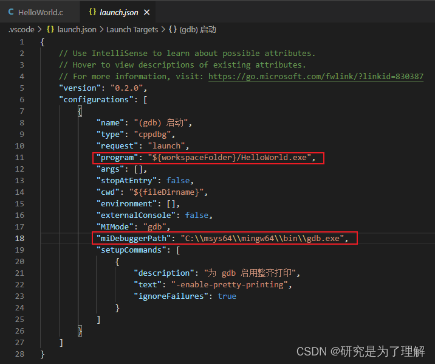Screen dimensions: 435x364
Task: Click the "request" key on line 10
Action: pos(117,146)
